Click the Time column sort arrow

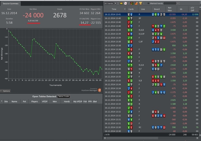pyautogui.click(x=125, y=9)
